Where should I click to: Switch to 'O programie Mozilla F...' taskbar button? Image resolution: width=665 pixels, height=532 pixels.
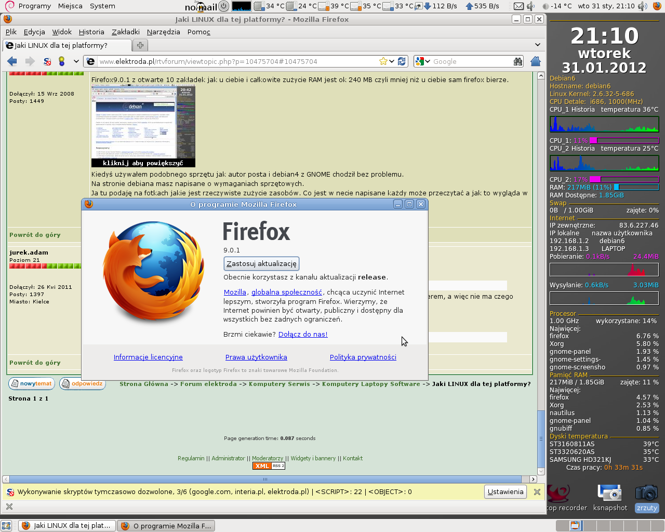(x=166, y=526)
